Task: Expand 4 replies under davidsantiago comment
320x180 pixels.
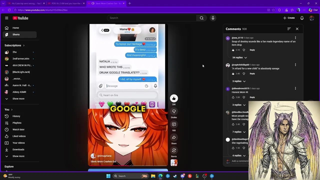Action: (239, 155)
